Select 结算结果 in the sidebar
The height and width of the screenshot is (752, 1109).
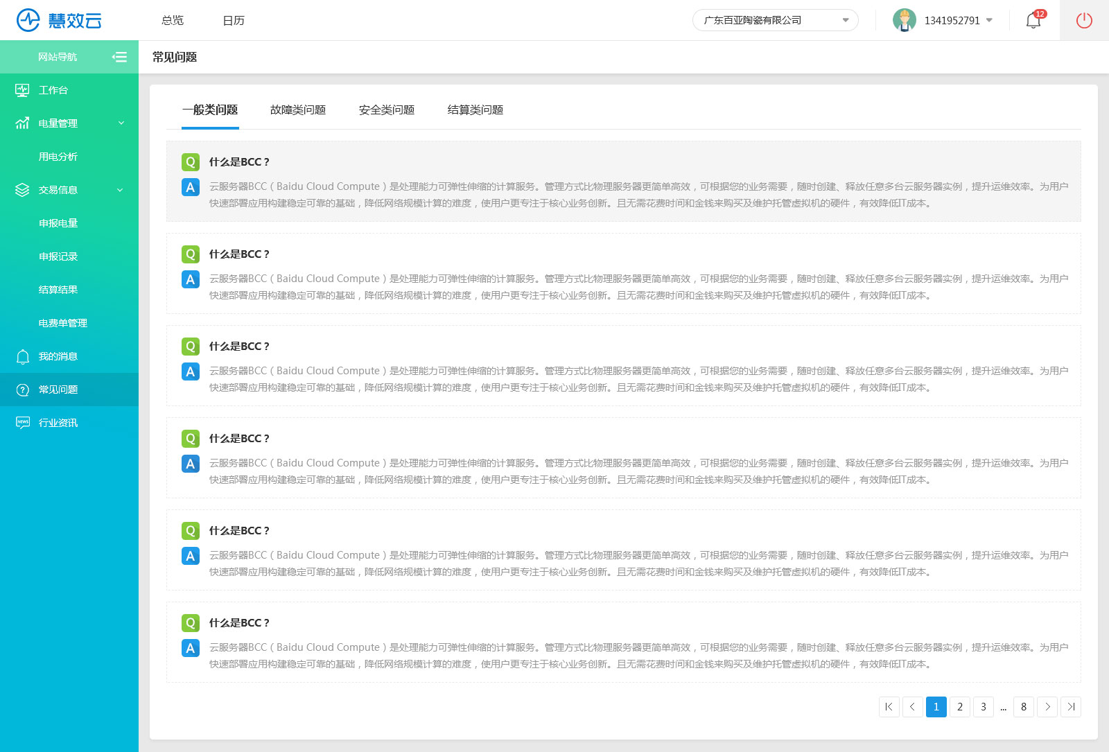(x=58, y=290)
